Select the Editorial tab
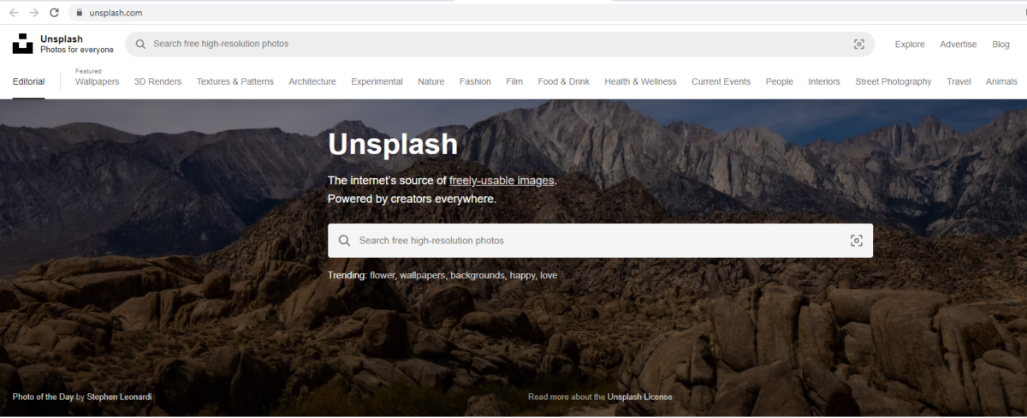 tap(29, 81)
